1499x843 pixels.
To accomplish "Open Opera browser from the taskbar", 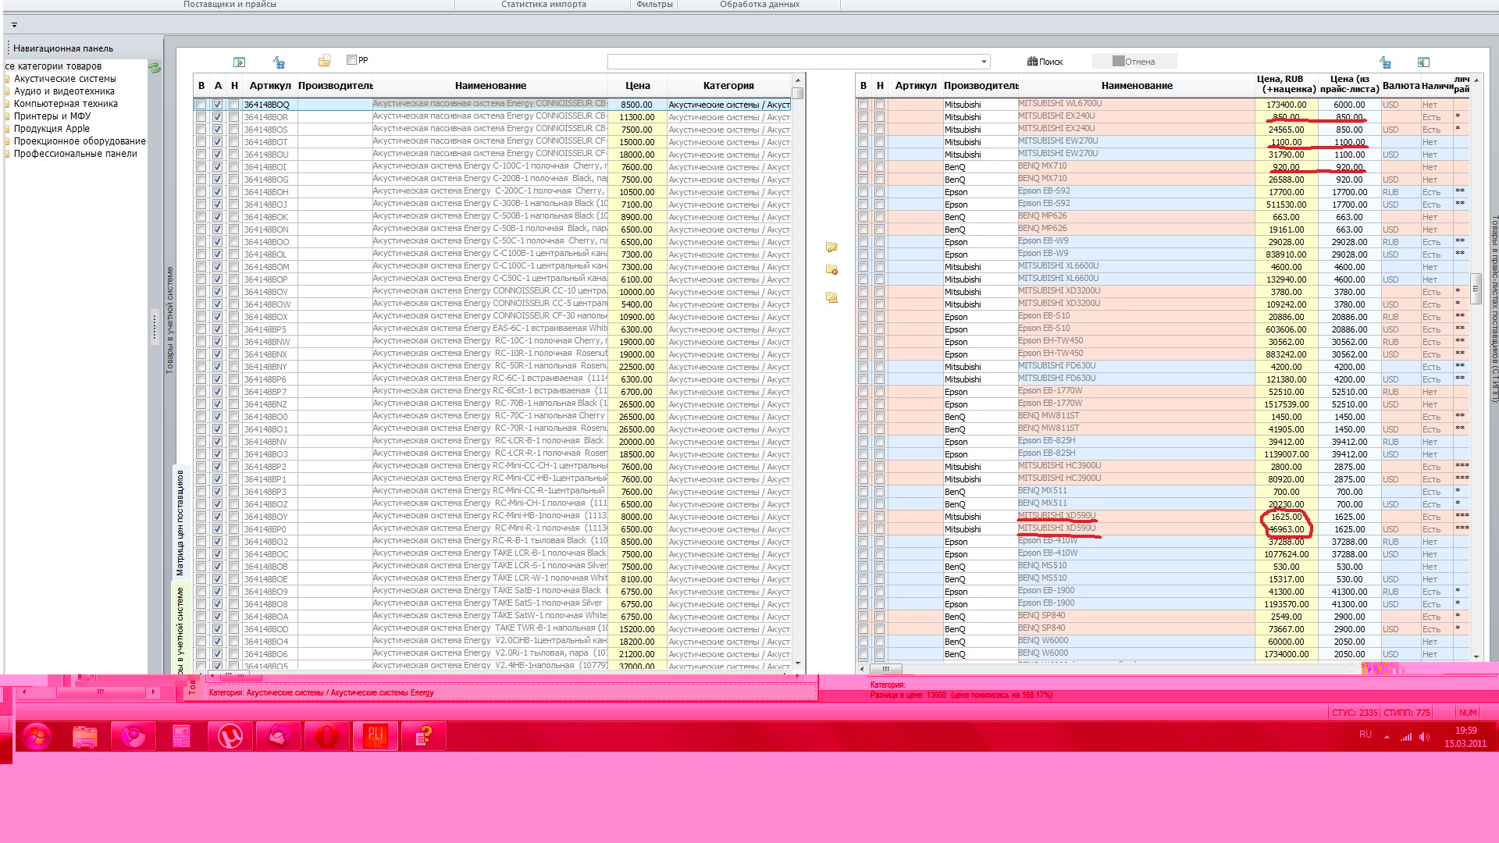I will coord(326,736).
